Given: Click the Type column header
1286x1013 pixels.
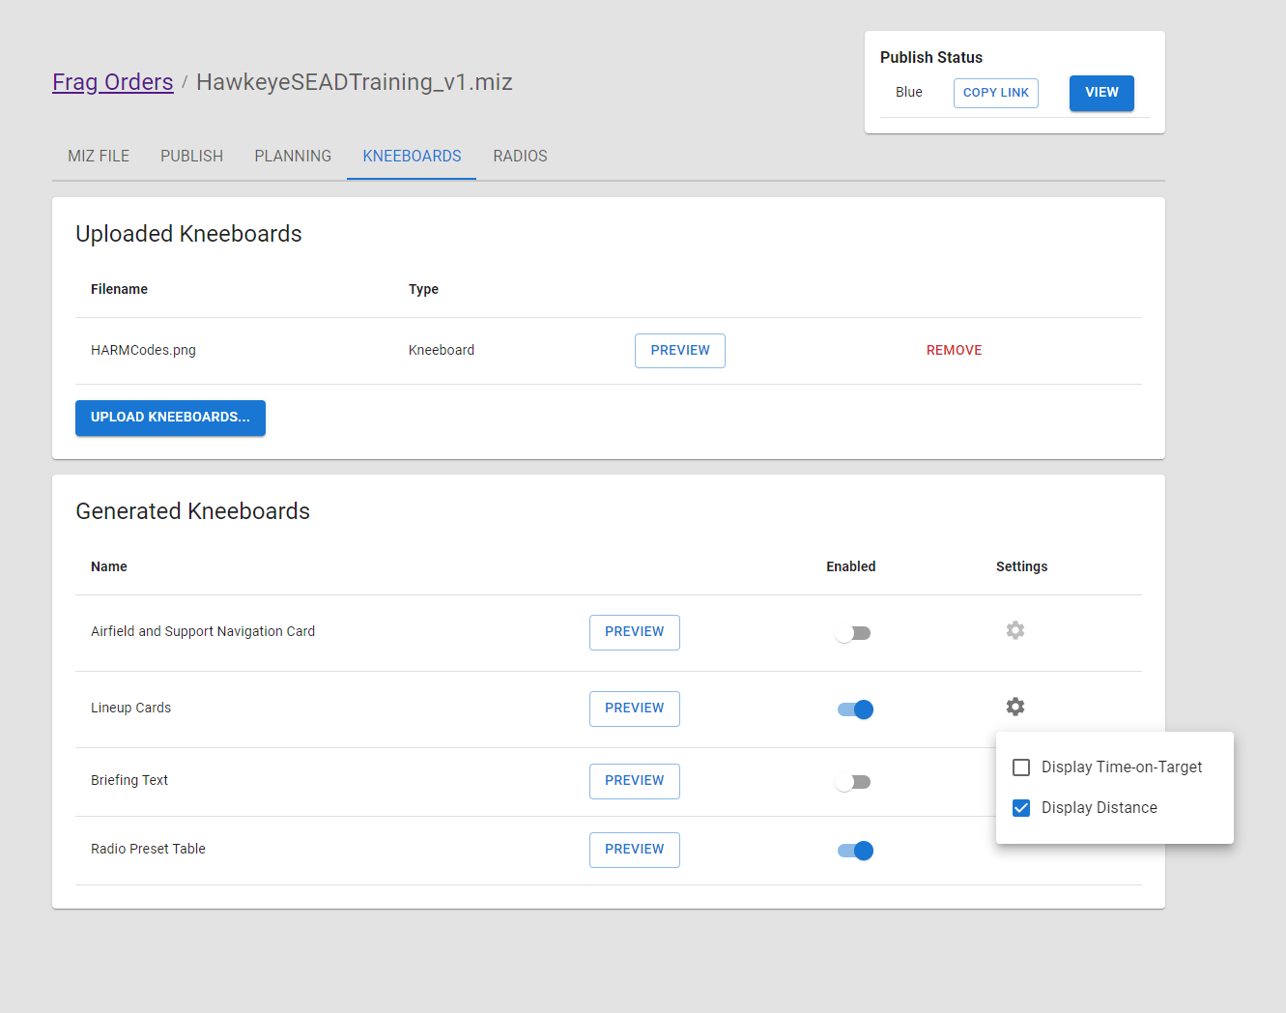Looking at the screenshot, I should pyautogui.click(x=423, y=289).
